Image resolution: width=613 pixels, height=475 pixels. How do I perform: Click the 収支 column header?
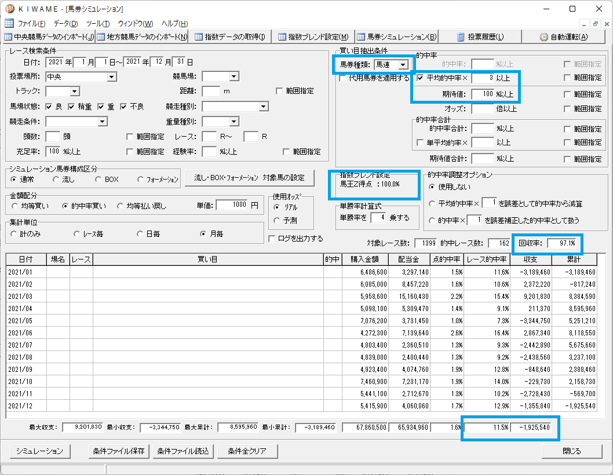click(x=531, y=260)
